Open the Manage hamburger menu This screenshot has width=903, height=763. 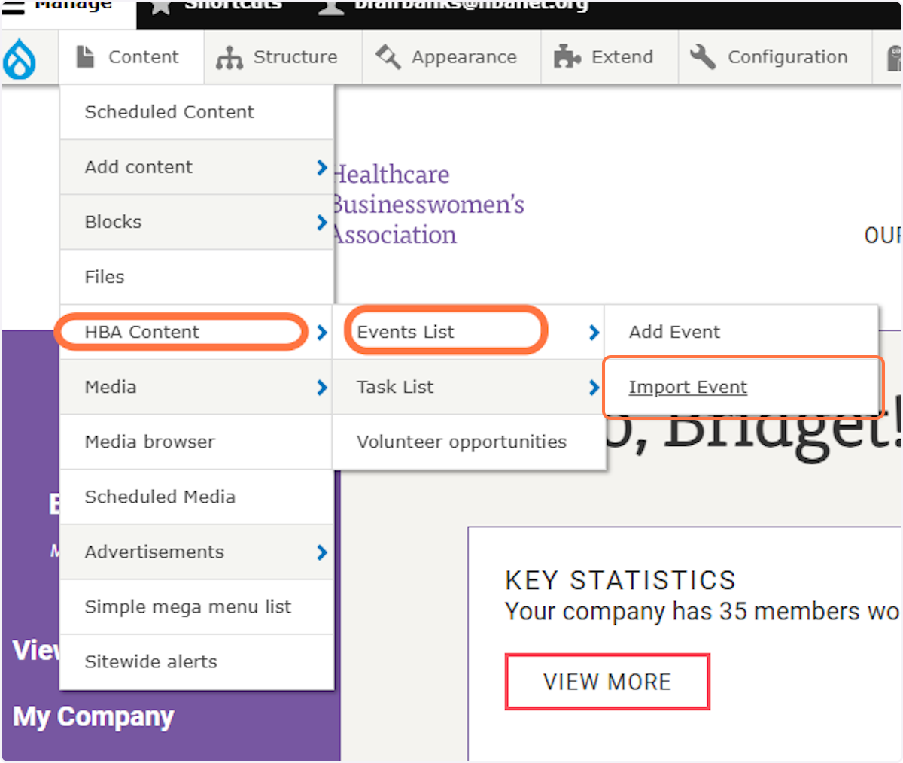[11, 6]
